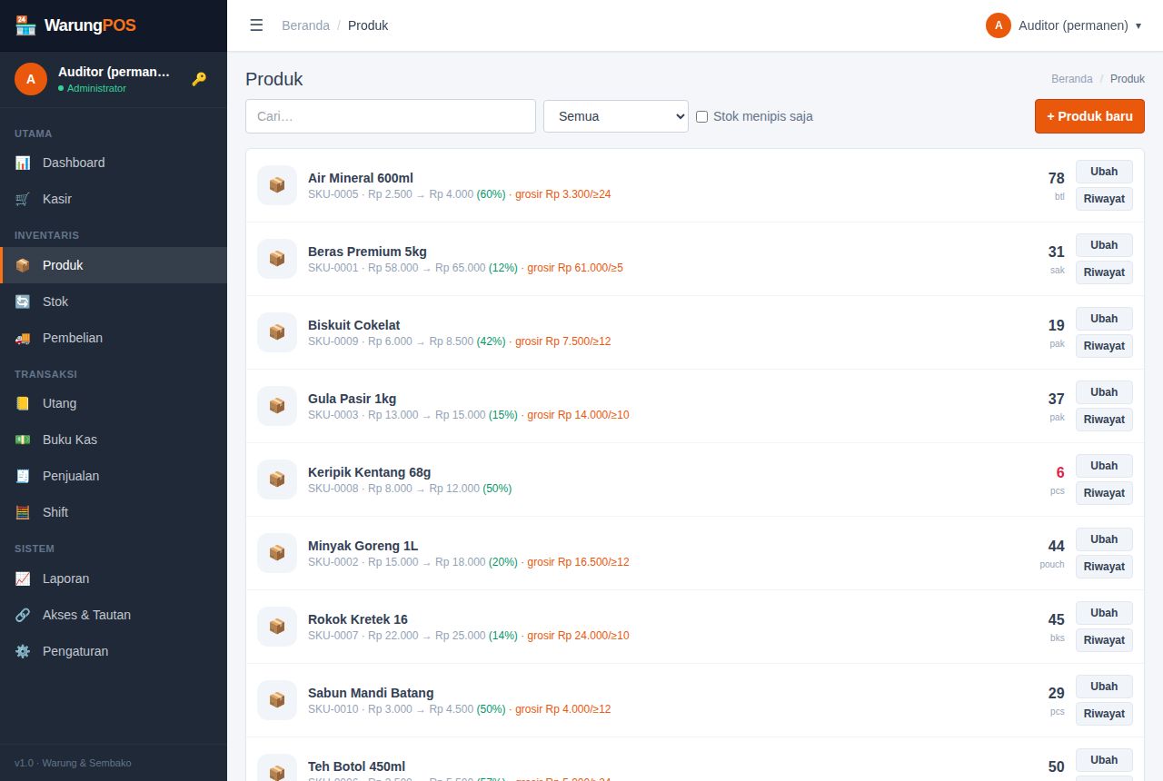This screenshot has width=1163, height=781.
Task: Go to the Kasir menu item
Action: click(114, 199)
